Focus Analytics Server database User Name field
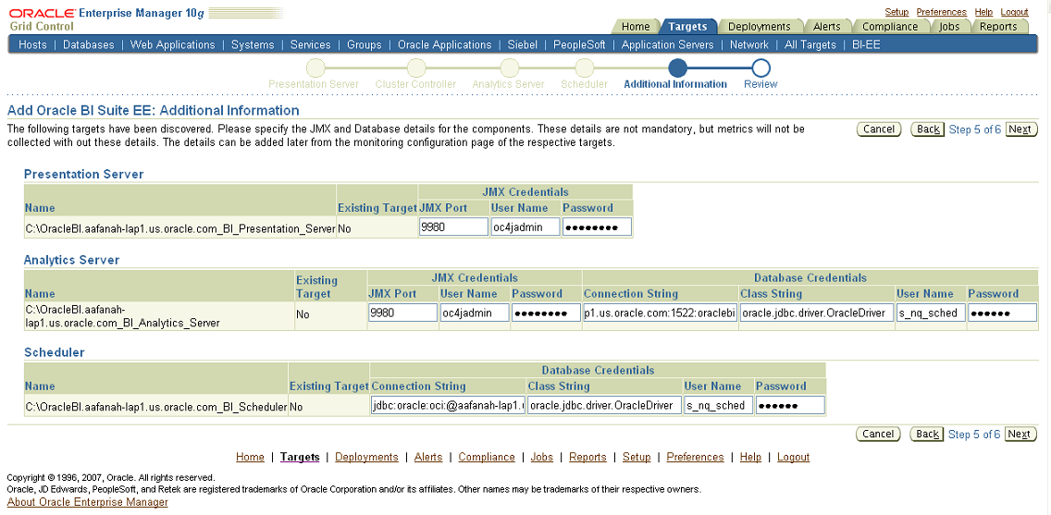 tap(931, 313)
